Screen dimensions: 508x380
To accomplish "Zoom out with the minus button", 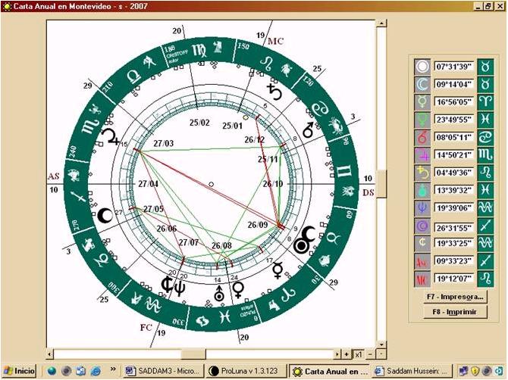I will pyautogui.click(x=372, y=354).
